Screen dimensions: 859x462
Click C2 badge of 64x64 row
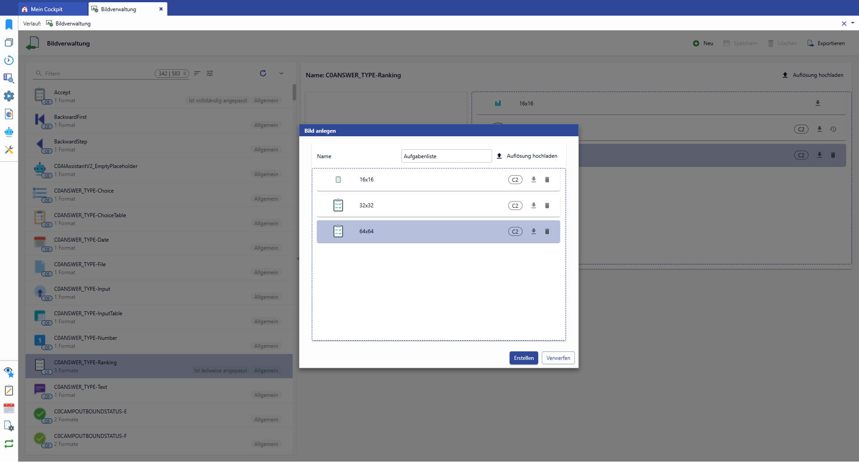click(515, 231)
